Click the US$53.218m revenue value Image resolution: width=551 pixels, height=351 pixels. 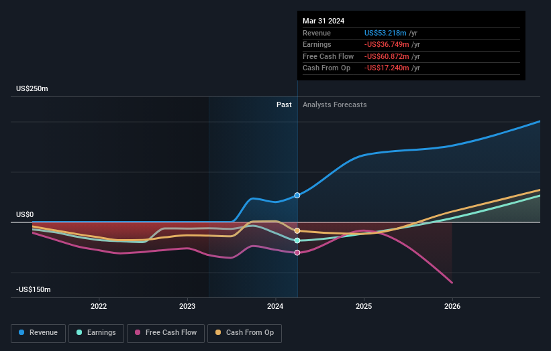point(385,33)
